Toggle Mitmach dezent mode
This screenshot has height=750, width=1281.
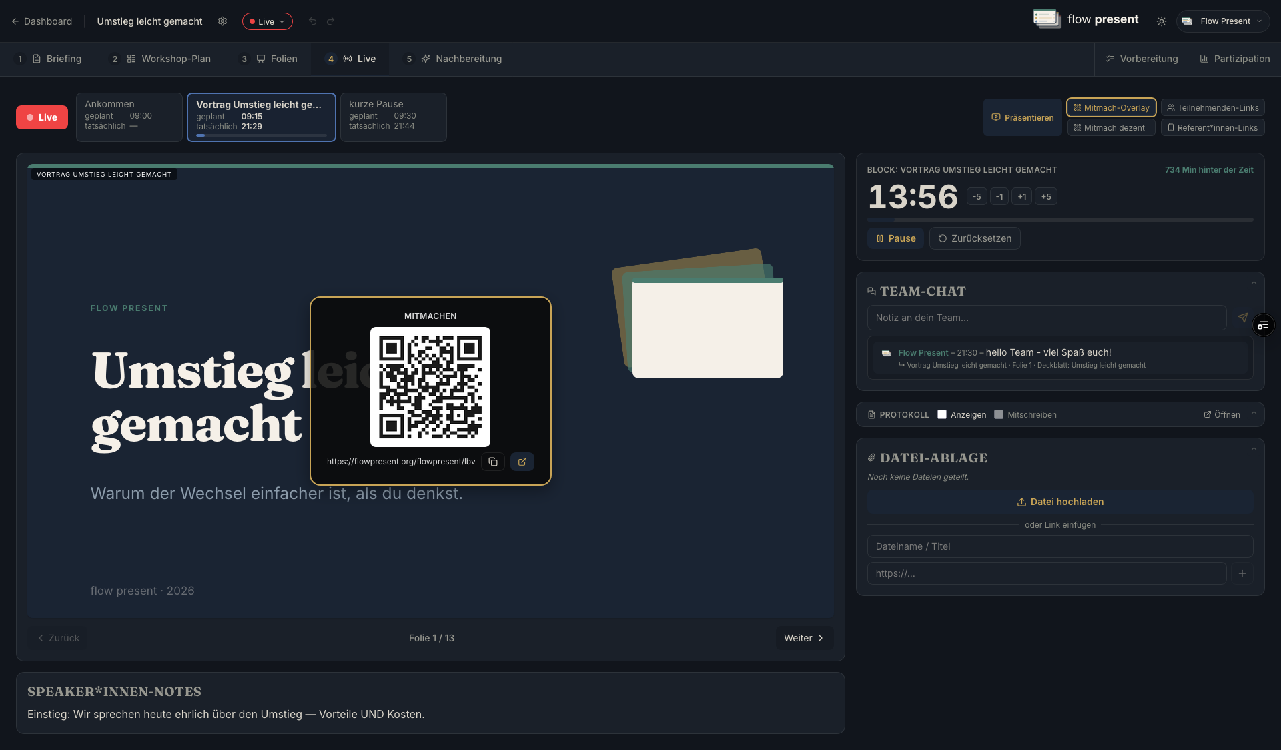[x=1112, y=127]
